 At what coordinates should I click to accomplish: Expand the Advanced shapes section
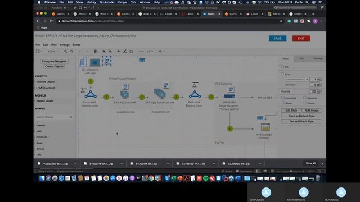point(42,137)
